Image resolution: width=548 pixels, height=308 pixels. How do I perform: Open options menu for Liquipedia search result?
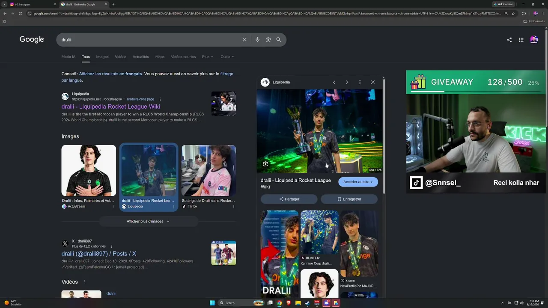point(160,99)
